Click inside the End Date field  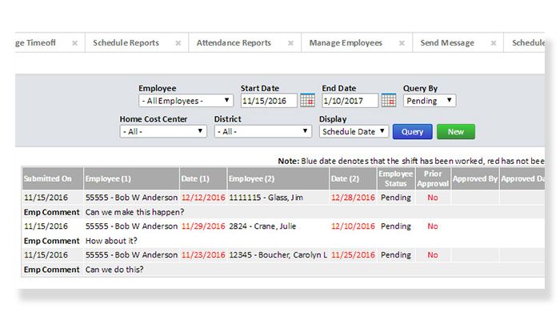350,101
